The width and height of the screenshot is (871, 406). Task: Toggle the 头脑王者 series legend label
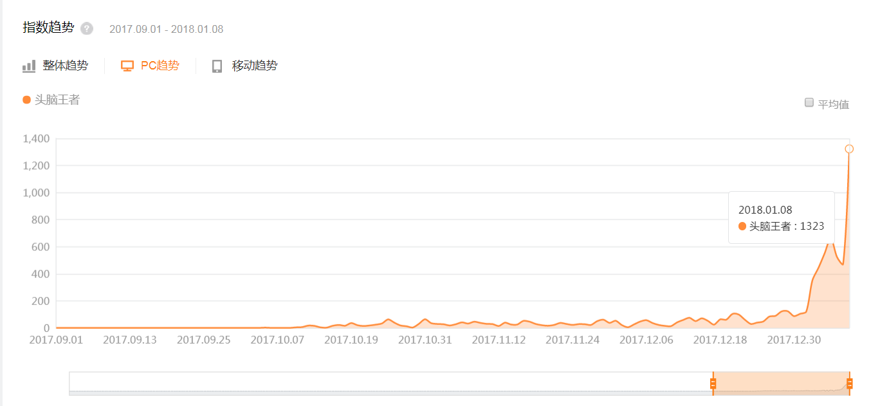[x=57, y=100]
